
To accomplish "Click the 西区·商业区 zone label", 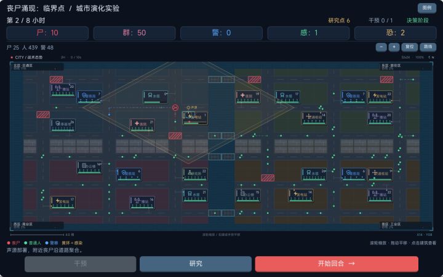I will tap(23, 224).
